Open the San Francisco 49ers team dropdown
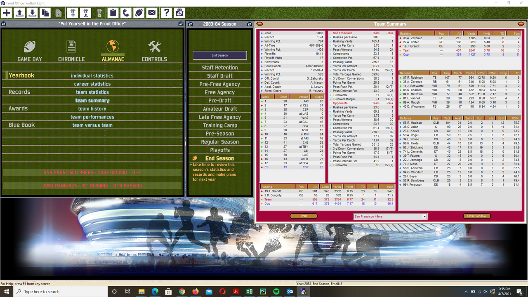 (x=390, y=216)
